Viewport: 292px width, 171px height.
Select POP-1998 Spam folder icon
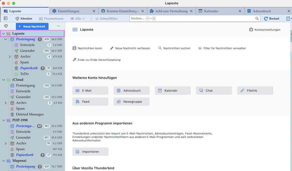(12, 149)
